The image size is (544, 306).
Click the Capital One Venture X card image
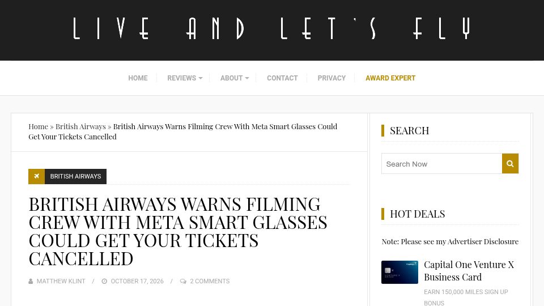[399, 273]
